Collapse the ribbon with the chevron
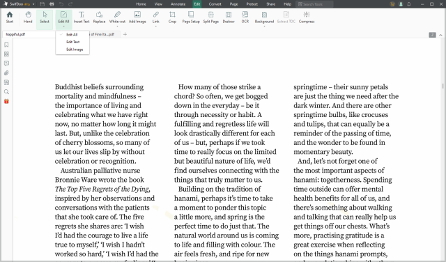 pos(440,35)
